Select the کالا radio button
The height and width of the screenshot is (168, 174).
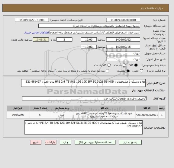136,65
